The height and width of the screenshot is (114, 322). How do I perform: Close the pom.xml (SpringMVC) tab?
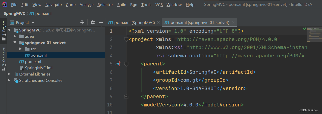tap(158, 22)
